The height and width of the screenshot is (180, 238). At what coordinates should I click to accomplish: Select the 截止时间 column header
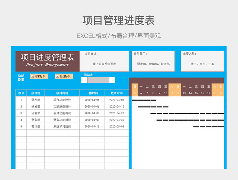116,93
